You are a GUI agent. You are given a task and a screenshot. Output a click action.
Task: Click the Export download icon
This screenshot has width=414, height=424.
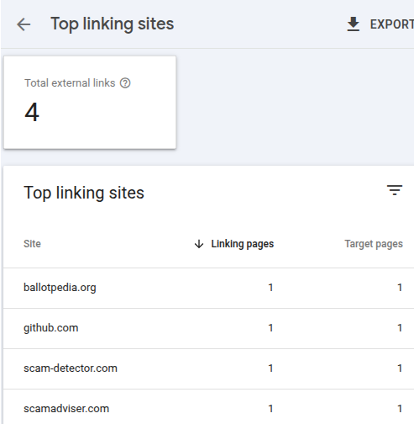[354, 24]
